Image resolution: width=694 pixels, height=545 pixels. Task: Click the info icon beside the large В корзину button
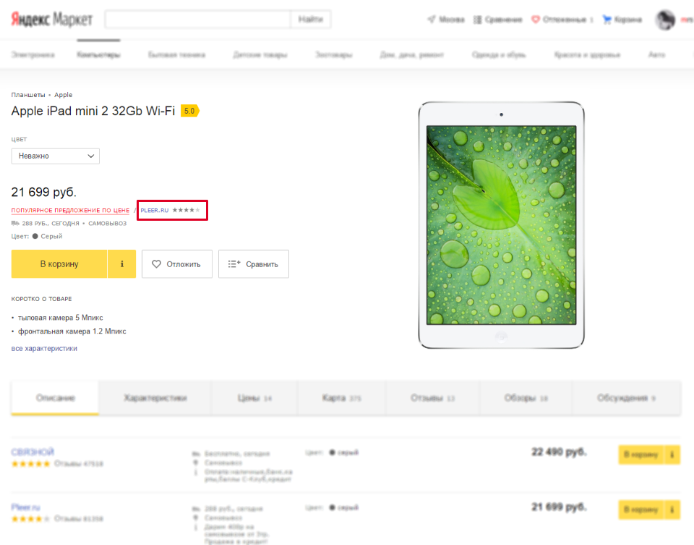[121, 264]
